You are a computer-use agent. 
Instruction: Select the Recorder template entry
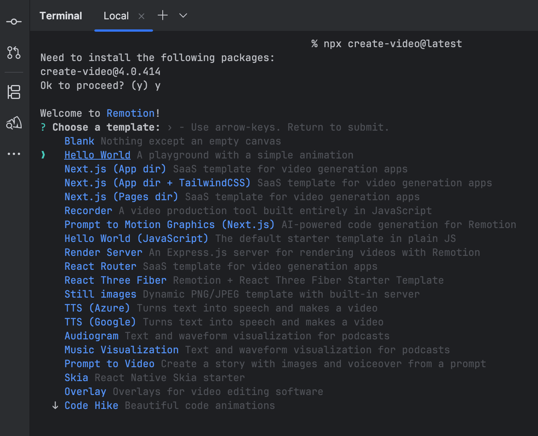pyautogui.click(x=88, y=211)
